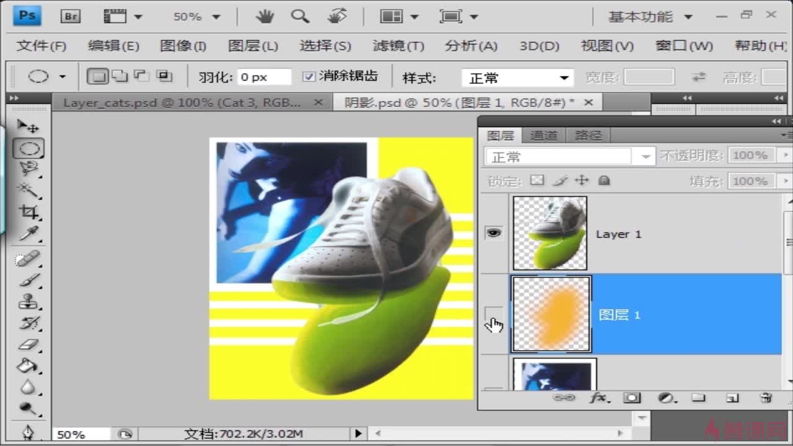Choose Subtract from selection mode
The height and width of the screenshot is (446, 793).
pos(142,77)
